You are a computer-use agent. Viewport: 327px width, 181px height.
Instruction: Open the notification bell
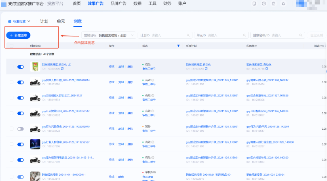[x=283, y=4]
